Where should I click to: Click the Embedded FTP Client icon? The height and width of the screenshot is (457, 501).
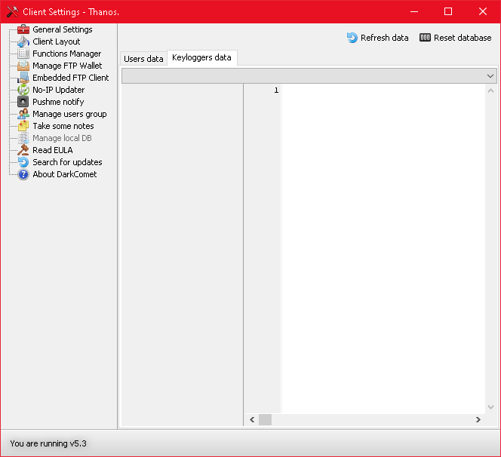click(23, 78)
